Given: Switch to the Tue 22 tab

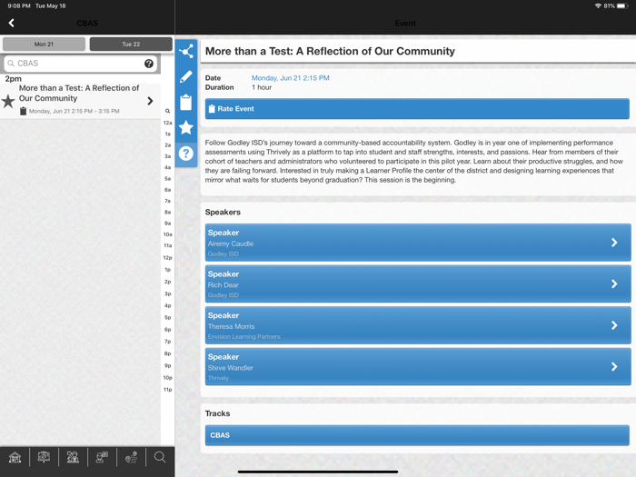Looking at the screenshot, I should click(x=131, y=45).
